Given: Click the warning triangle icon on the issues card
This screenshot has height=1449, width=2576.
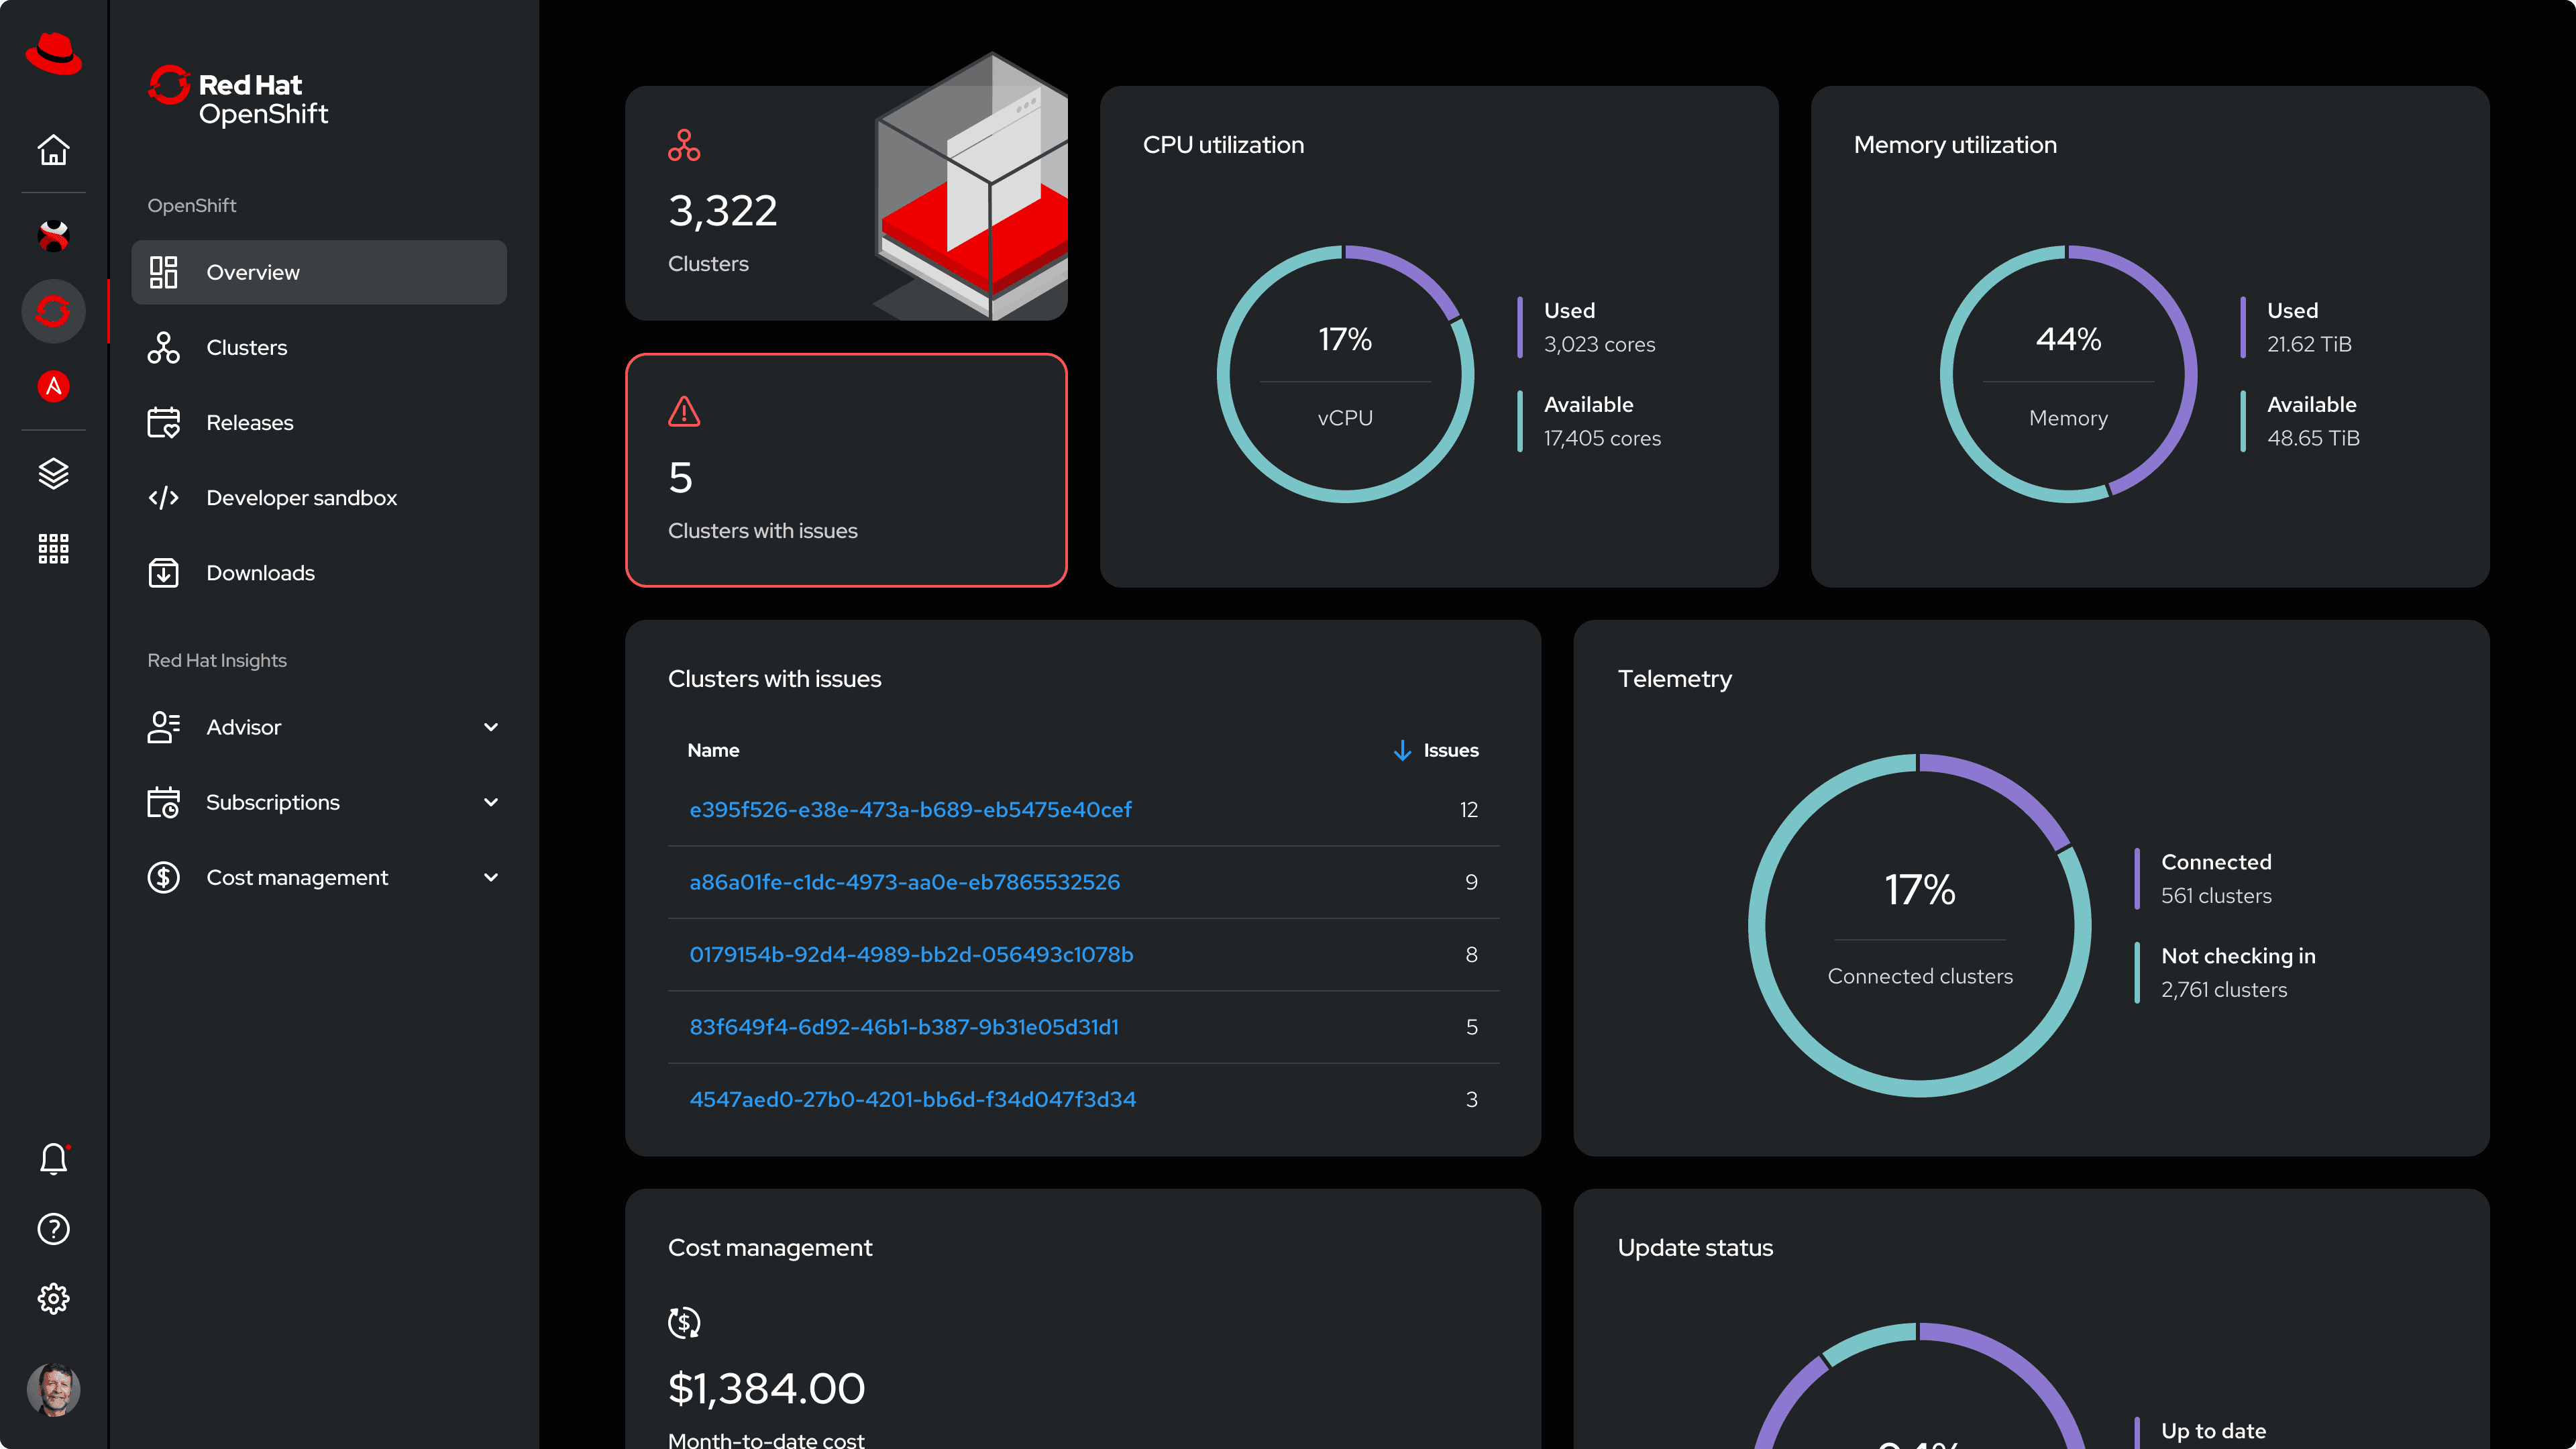Looking at the screenshot, I should [684, 411].
